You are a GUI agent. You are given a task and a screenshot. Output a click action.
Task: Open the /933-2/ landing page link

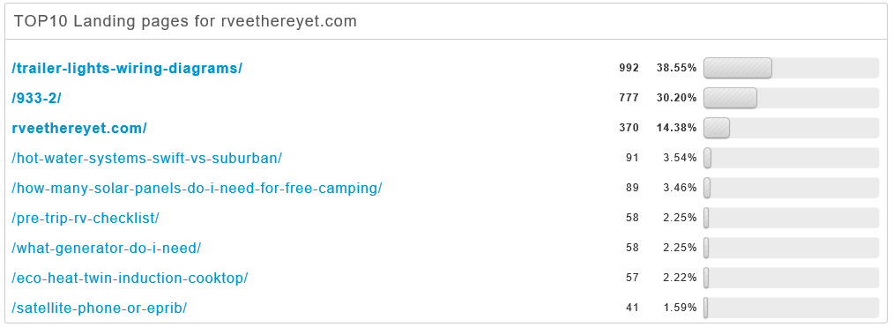pyautogui.click(x=36, y=98)
